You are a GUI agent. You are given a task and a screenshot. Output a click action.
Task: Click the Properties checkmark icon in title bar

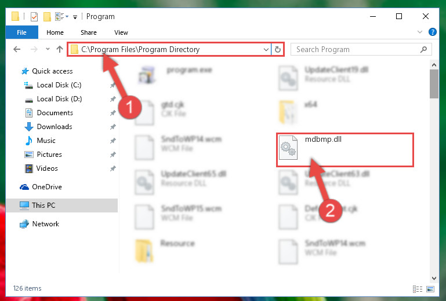click(34, 17)
